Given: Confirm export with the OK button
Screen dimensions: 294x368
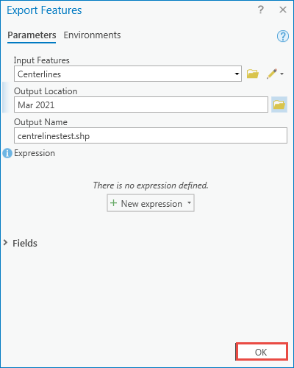Looking at the screenshot, I should coord(262,352).
